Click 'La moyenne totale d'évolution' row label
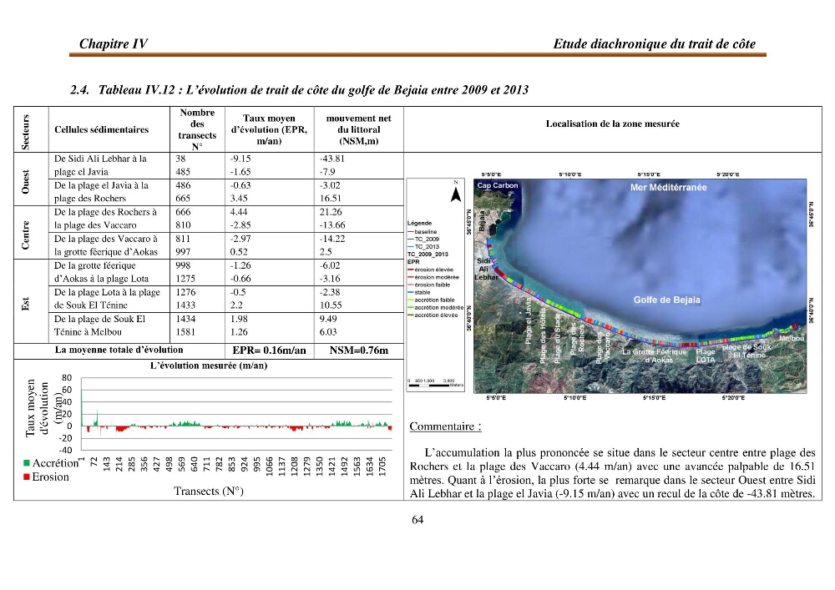 coord(119,350)
